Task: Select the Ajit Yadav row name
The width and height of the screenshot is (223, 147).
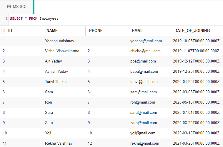Action: pos(54,61)
